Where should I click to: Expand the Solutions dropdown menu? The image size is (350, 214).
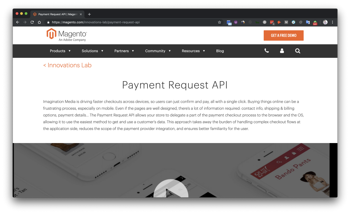(92, 51)
